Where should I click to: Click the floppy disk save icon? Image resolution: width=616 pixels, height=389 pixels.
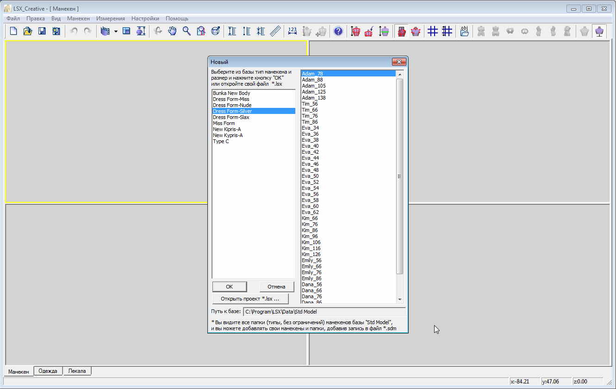(x=42, y=31)
